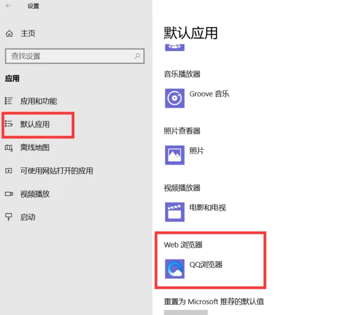Click the Groove 音乐 app icon
The image size is (362, 315).
[175, 98]
